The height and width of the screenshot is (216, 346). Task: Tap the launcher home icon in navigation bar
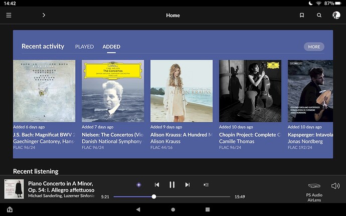tap(10, 209)
